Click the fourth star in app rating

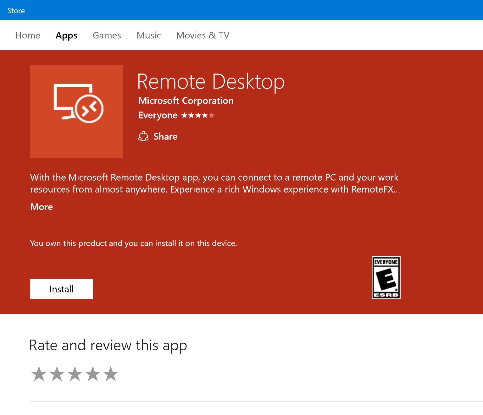[205, 115]
